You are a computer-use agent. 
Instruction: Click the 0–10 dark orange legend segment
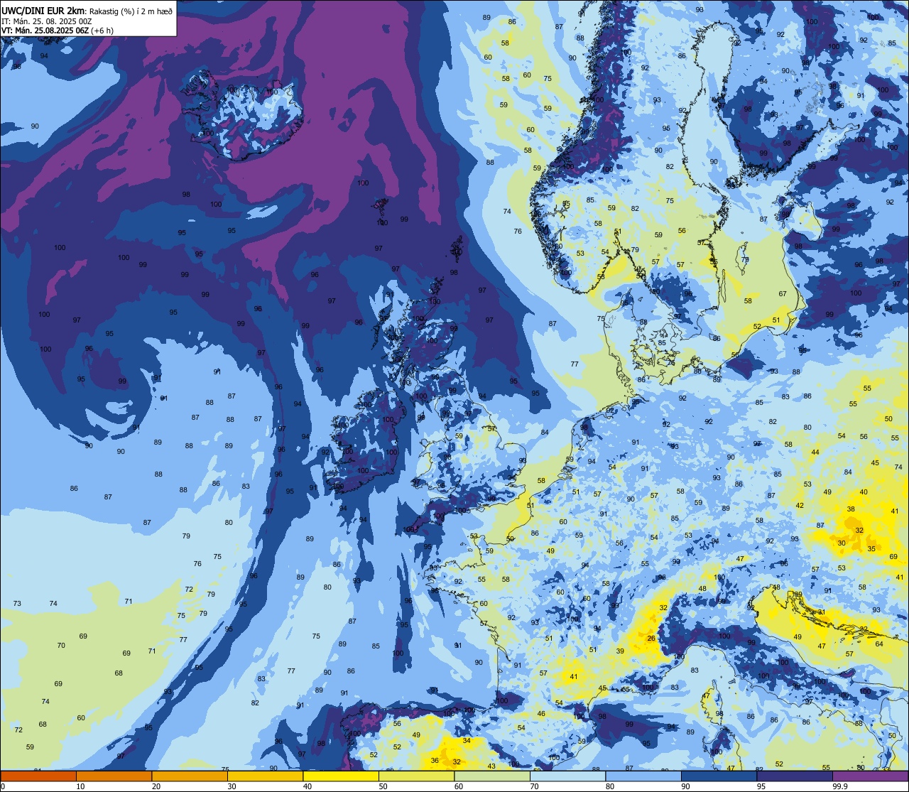[x=38, y=776]
